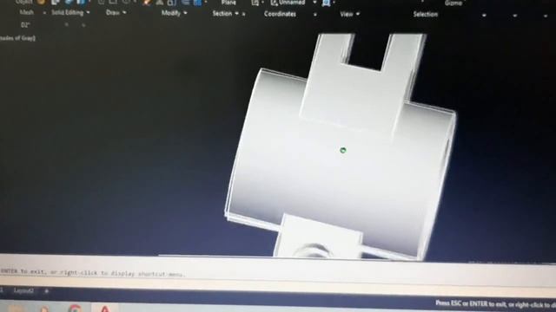Expand the Coordinates panel arrow

315,15
